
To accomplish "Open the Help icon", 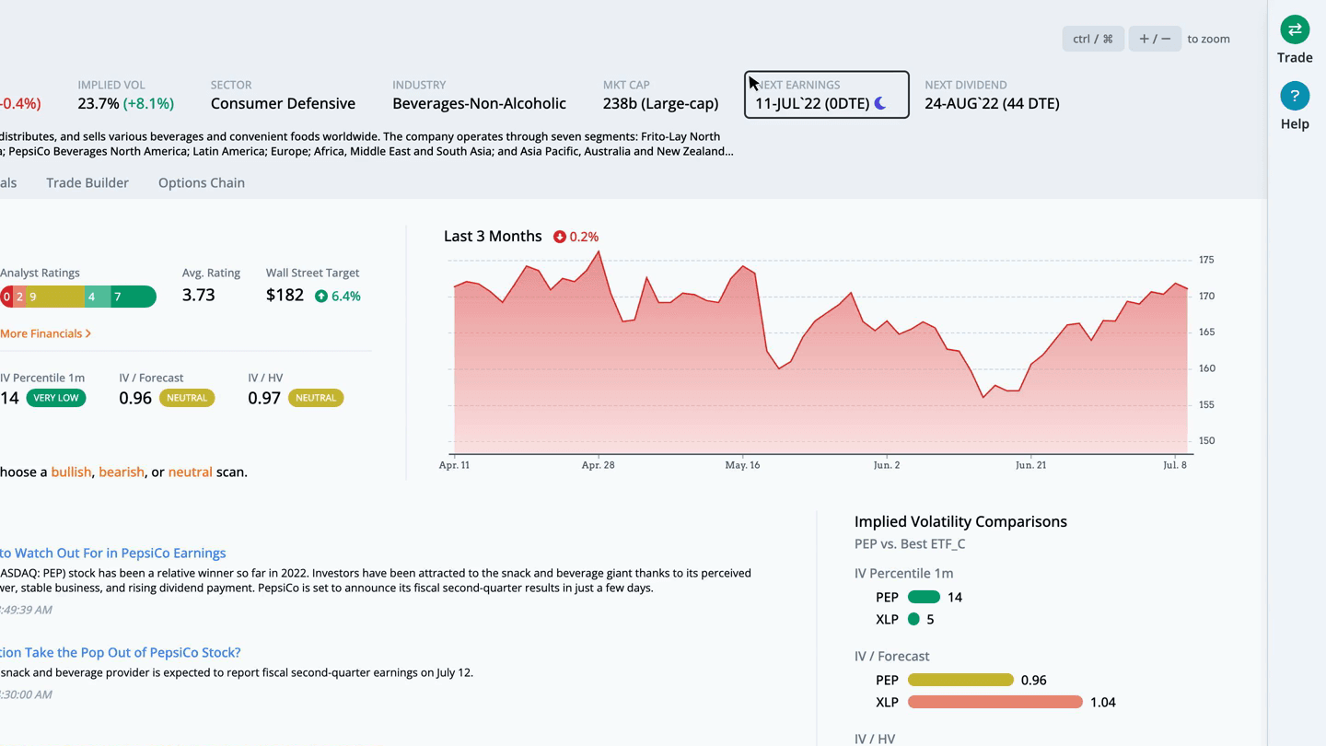I will tap(1295, 96).
